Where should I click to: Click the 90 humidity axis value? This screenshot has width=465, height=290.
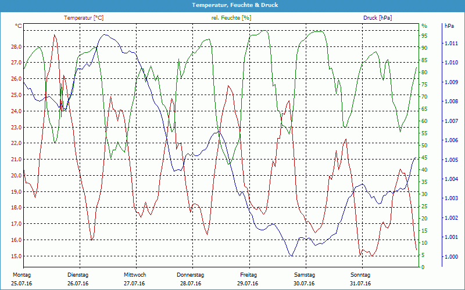tap(424, 48)
